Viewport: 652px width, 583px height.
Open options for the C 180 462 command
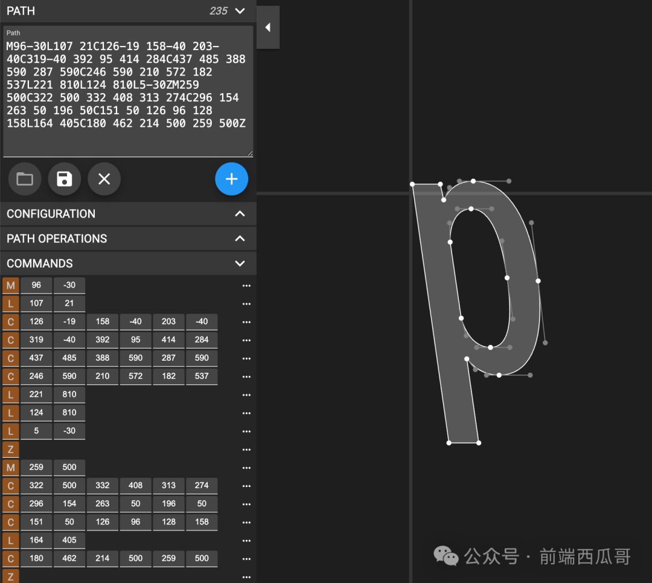(x=246, y=559)
